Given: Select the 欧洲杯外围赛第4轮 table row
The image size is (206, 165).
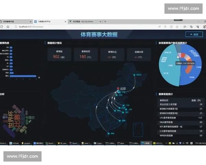Looking at the screenshot, I should 181,113.
